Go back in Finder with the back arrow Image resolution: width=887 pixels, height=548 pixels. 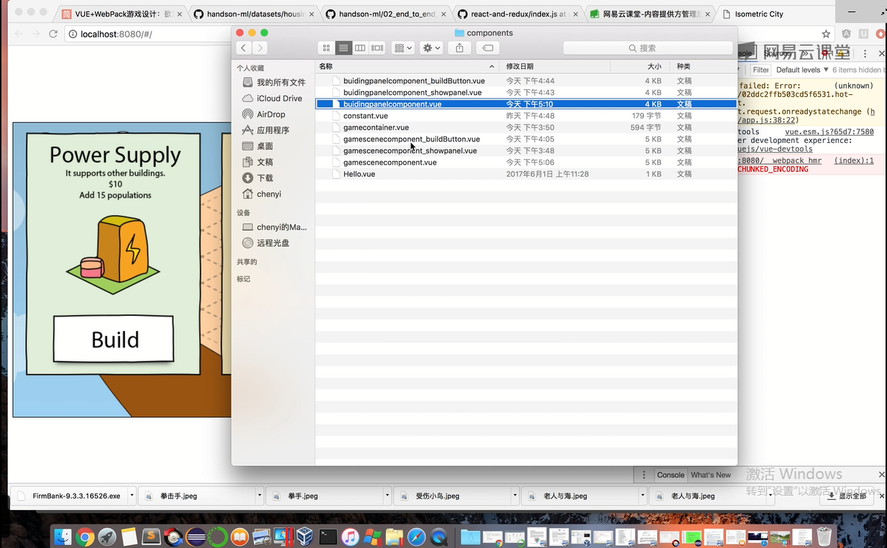pyautogui.click(x=244, y=47)
